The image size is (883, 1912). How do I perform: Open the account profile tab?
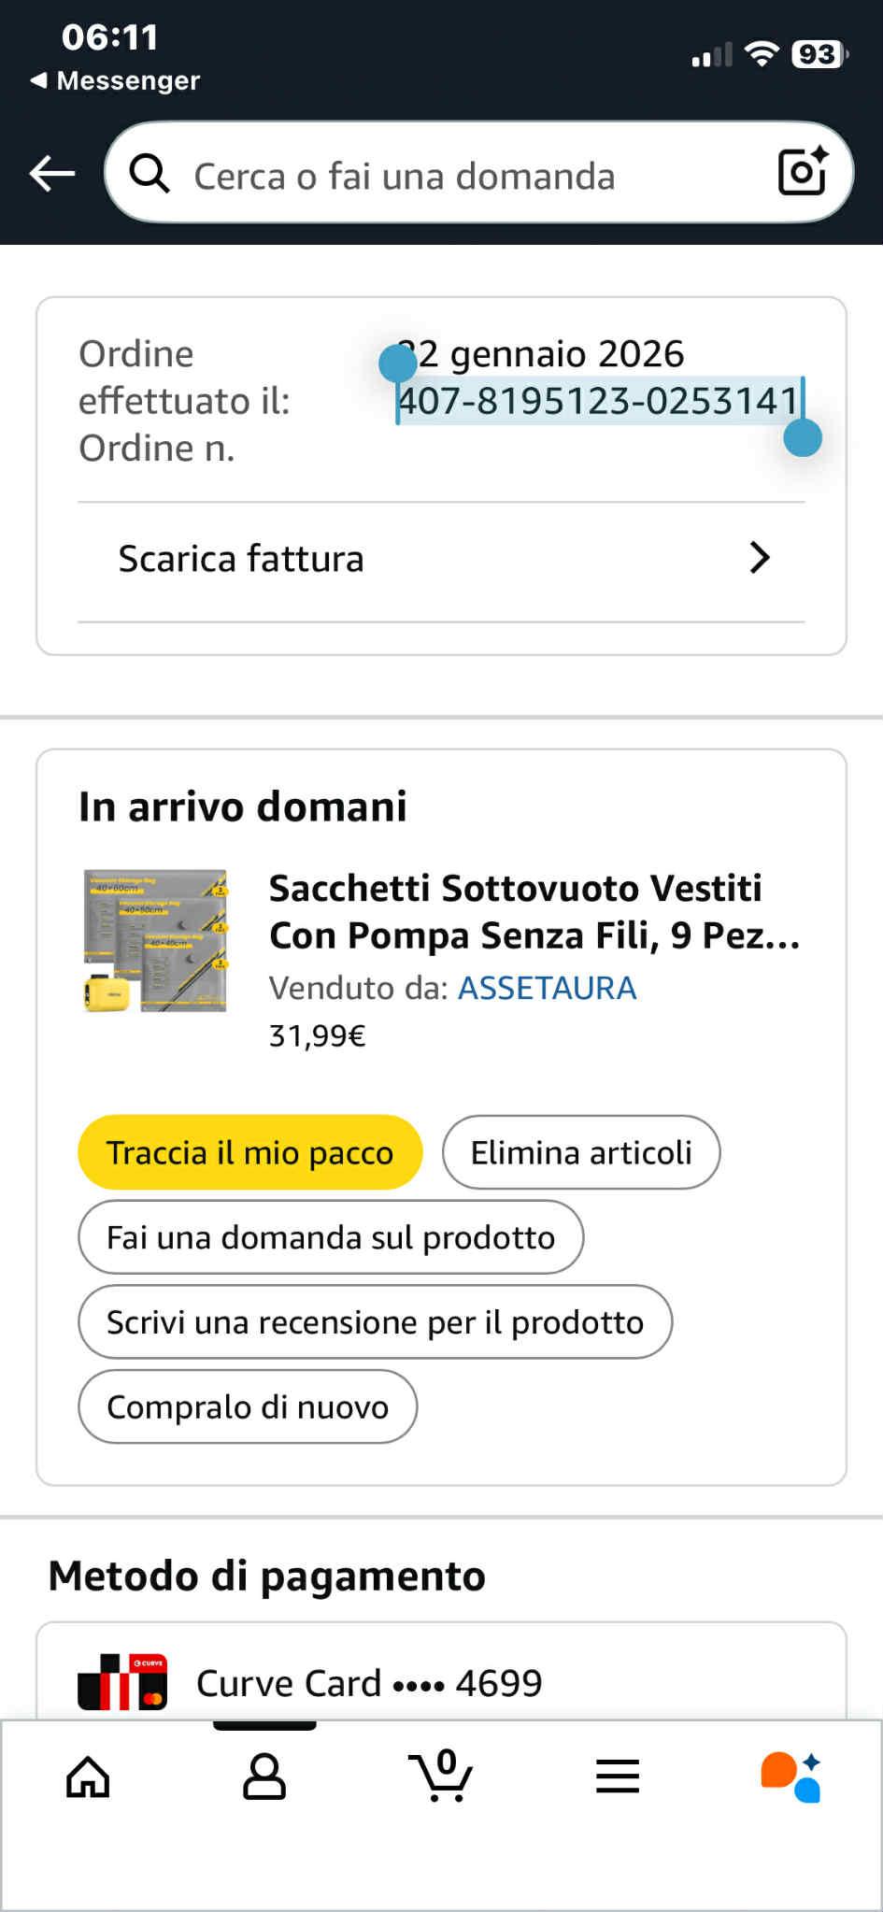(x=264, y=1776)
